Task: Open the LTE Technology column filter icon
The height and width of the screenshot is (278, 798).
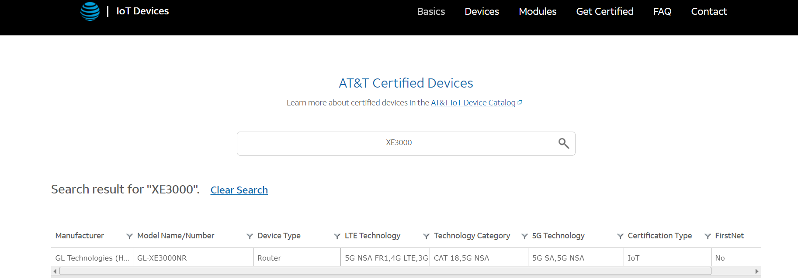Action: pyautogui.click(x=426, y=236)
